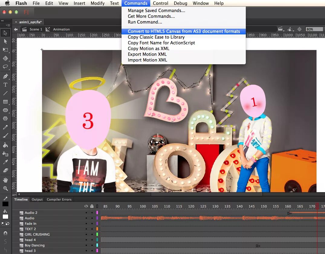Select the Pen tool
This screenshot has width=325, height=254.
point(5,76)
